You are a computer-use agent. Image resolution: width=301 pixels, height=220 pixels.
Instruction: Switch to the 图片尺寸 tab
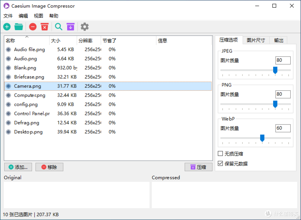256,40
